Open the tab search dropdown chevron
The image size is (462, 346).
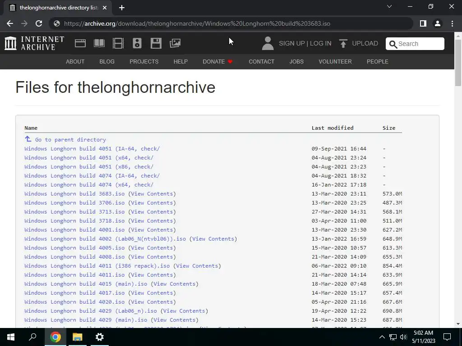tap(389, 6)
